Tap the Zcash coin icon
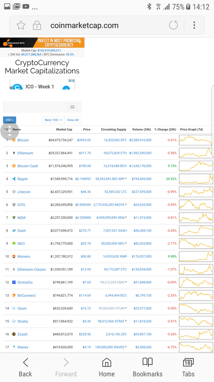214x382 pixels. [x=14, y=334]
